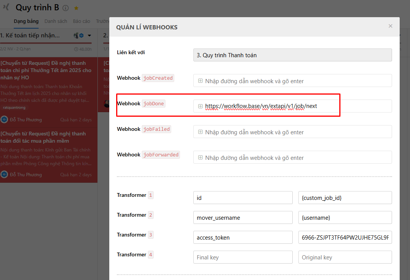410x280 pixels.
Task: Click the jobFailed webhook URL input
Action: 292,132
